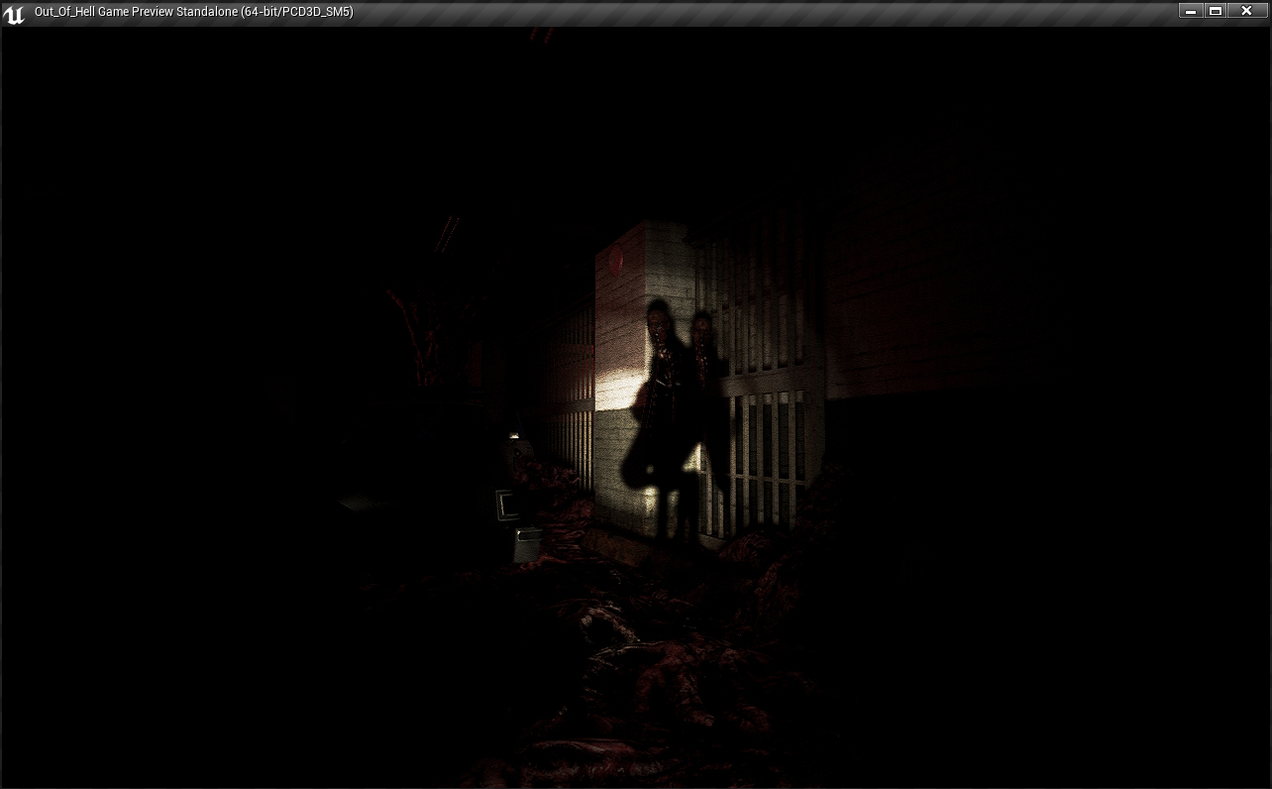Viewport: 1272px width, 789px height.
Task: Click the red streaks at the top edge
Action: coord(541,36)
